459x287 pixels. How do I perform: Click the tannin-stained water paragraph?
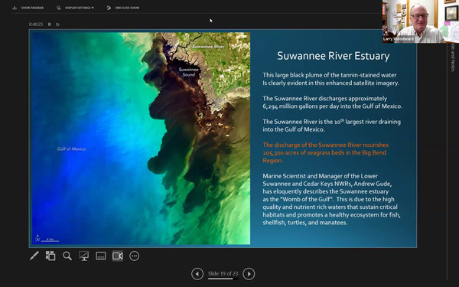pyautogui.click(x=330, y=79)
